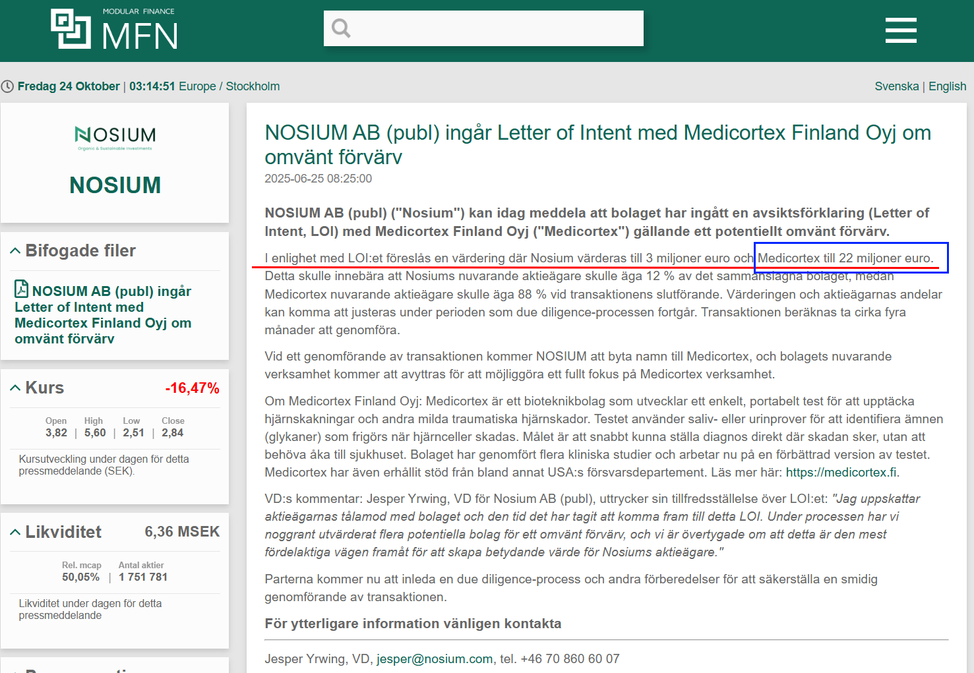Click the 03:14:51 clock time
The image size is (974, 673).
(152, 86)
